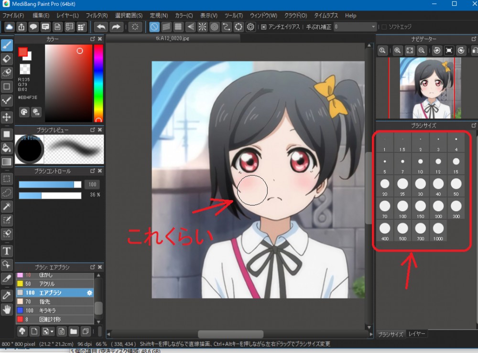The width and height of the screenshot is (478, 353).
Task: Choose brush size 50 preset
Action: 456,186
